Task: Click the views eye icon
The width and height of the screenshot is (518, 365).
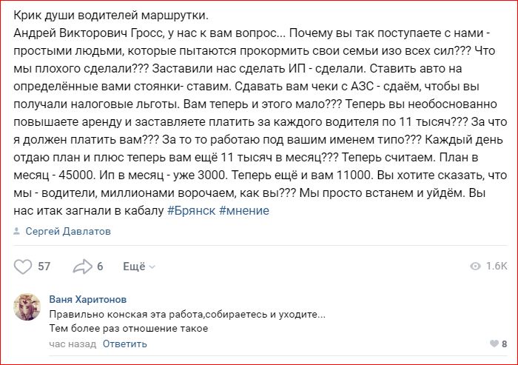Action: coord(476,267)
